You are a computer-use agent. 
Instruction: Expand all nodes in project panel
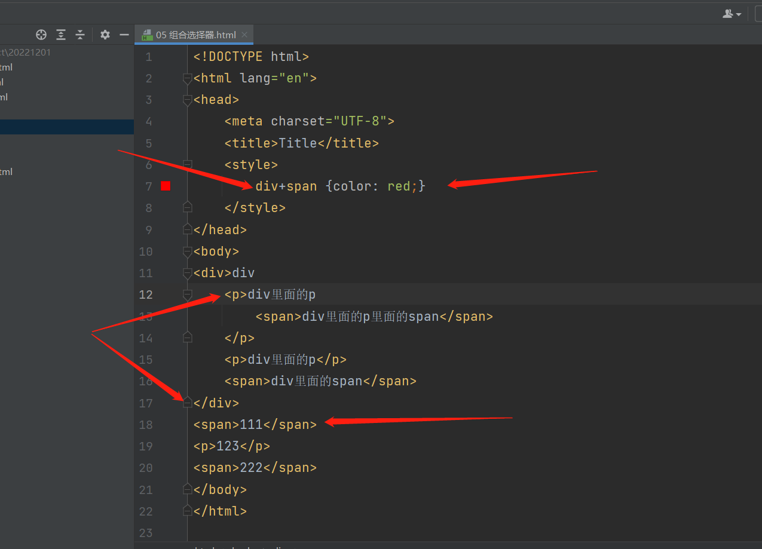[61, 35]
